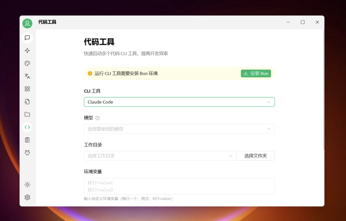Click the 模型 label
Image resolution: width=346 pixels, height=221 pixels.
(x=88, y=118)
